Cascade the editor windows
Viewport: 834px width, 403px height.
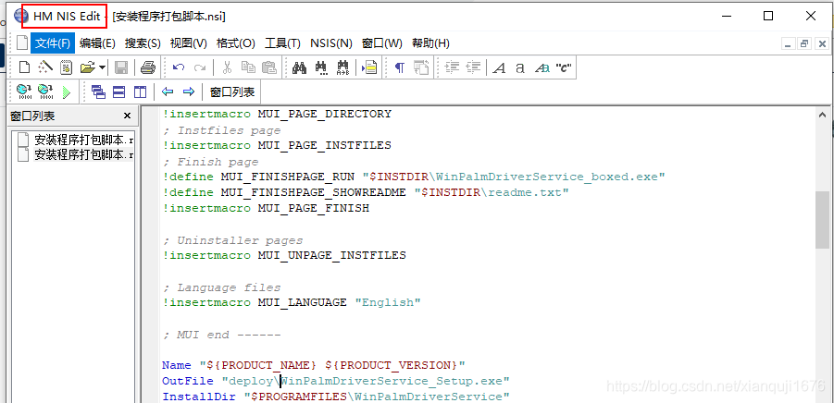click(98, 92)
